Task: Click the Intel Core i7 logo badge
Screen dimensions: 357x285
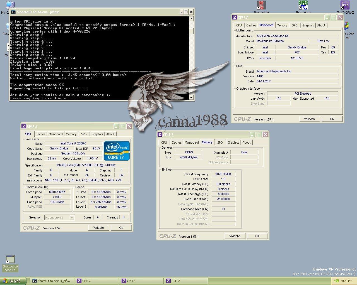Action: point(117,151)
